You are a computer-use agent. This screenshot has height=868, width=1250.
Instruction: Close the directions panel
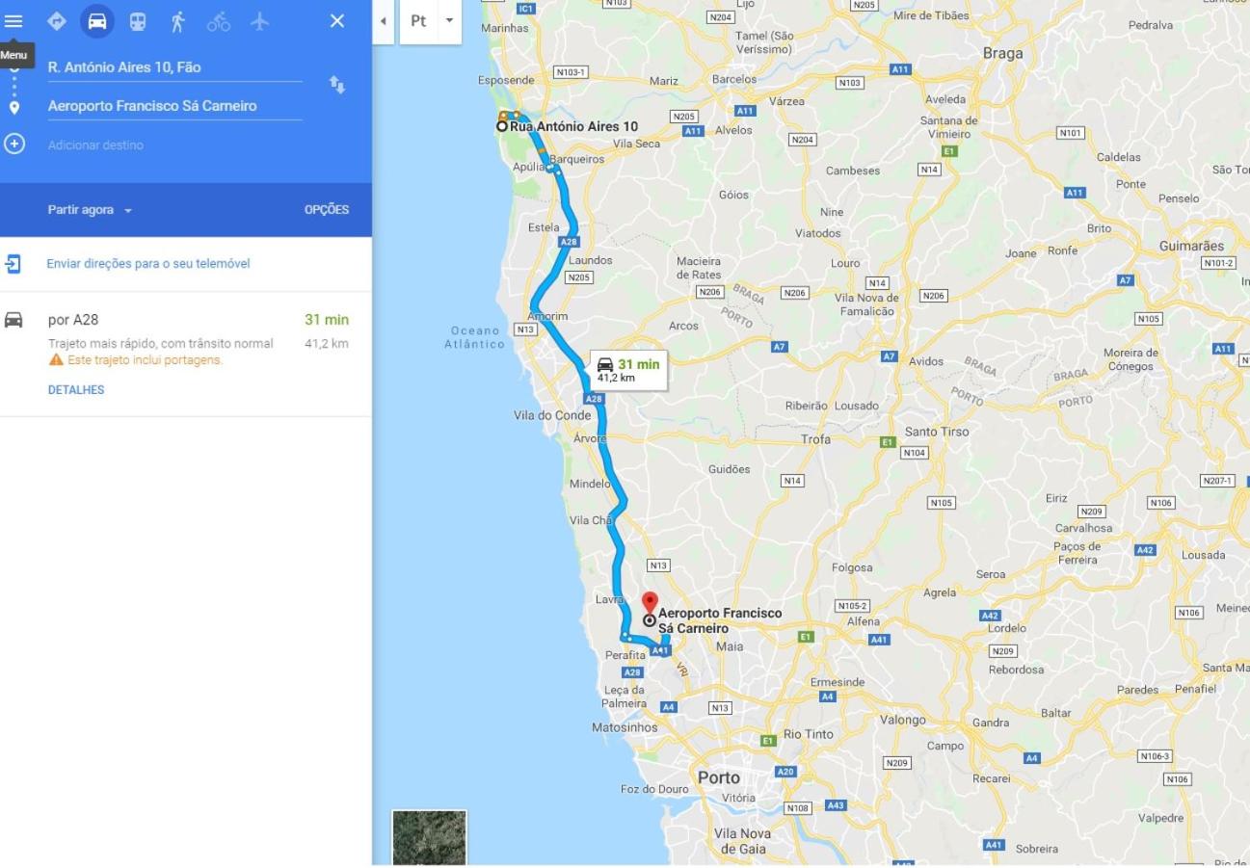336,20
